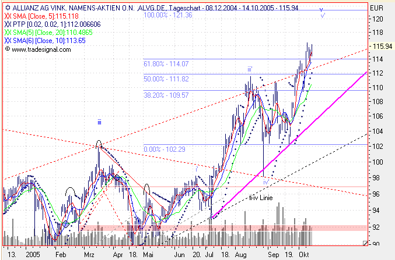Click the copyright symbol before www.tradesignal.com

(8, 49)
